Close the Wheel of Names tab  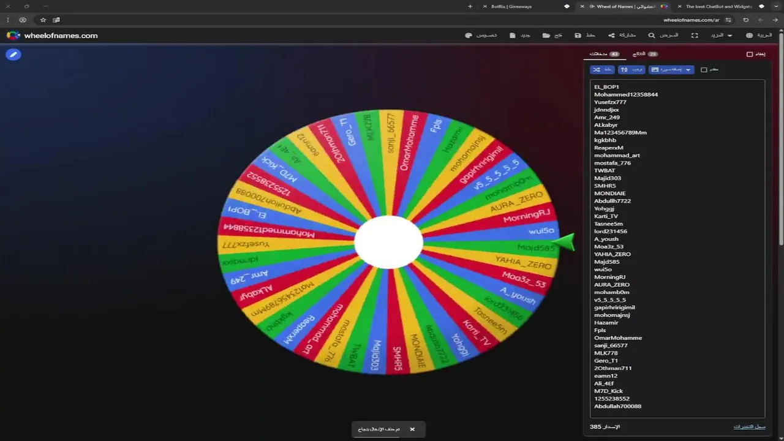click(582, 6)
